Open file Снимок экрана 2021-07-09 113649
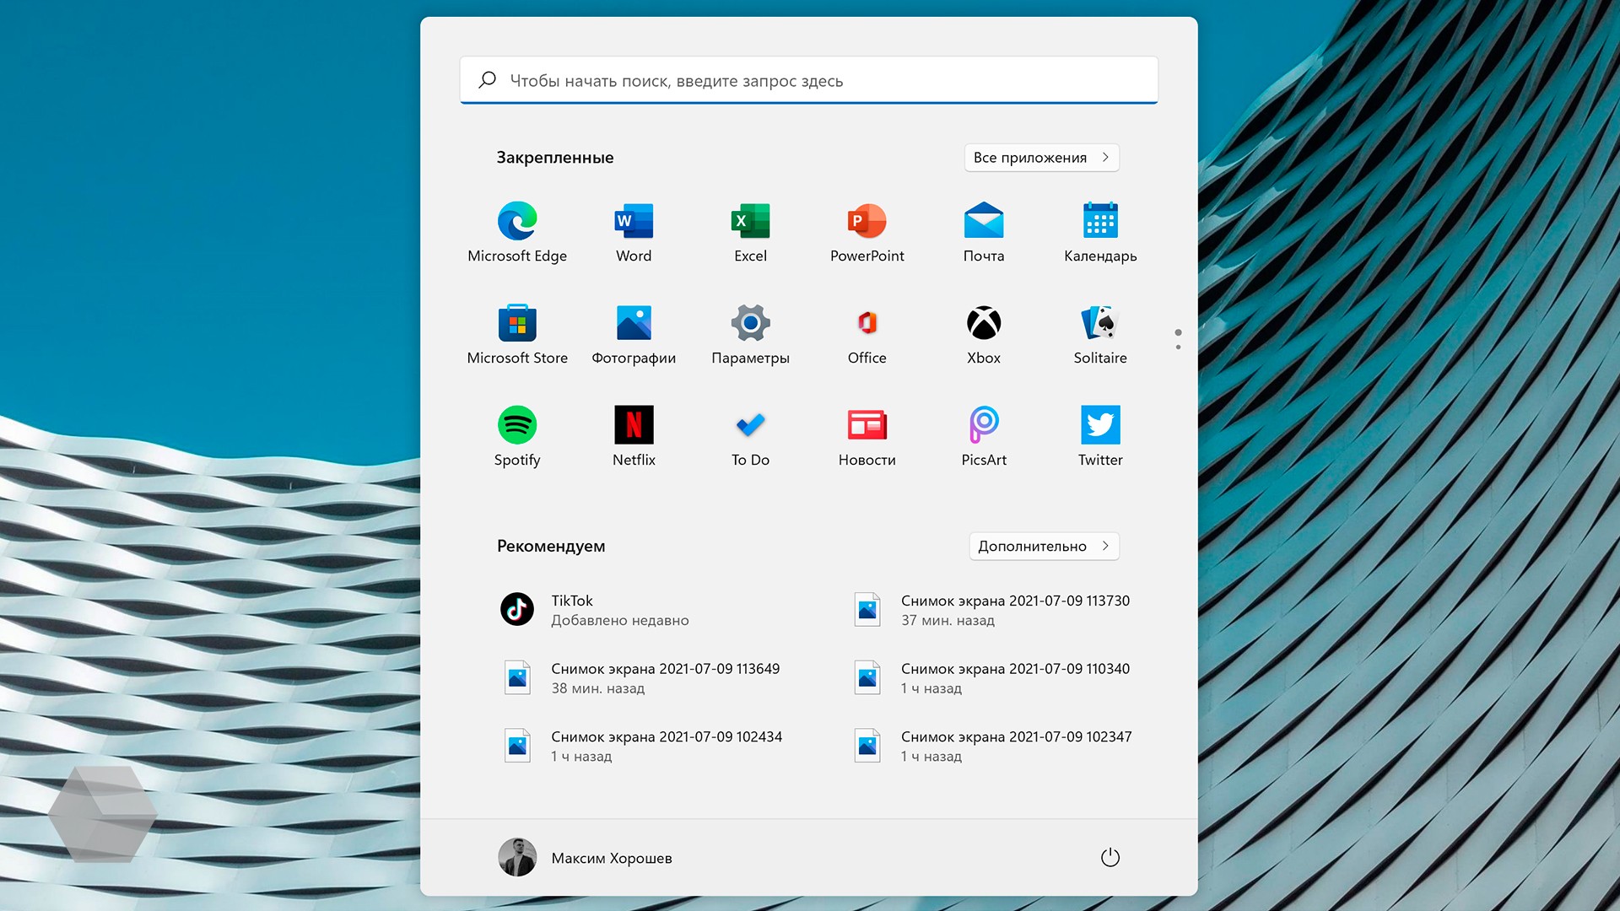The image size is (1620, 911). [641, 677]
